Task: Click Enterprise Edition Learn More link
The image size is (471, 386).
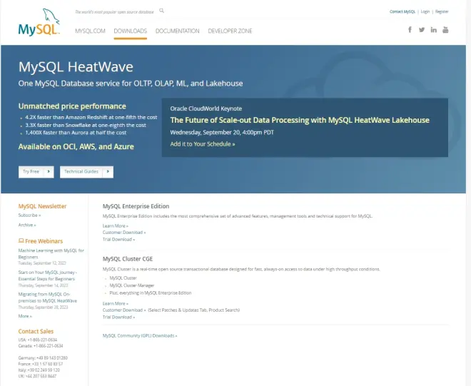Action: (x=116, y=226)
